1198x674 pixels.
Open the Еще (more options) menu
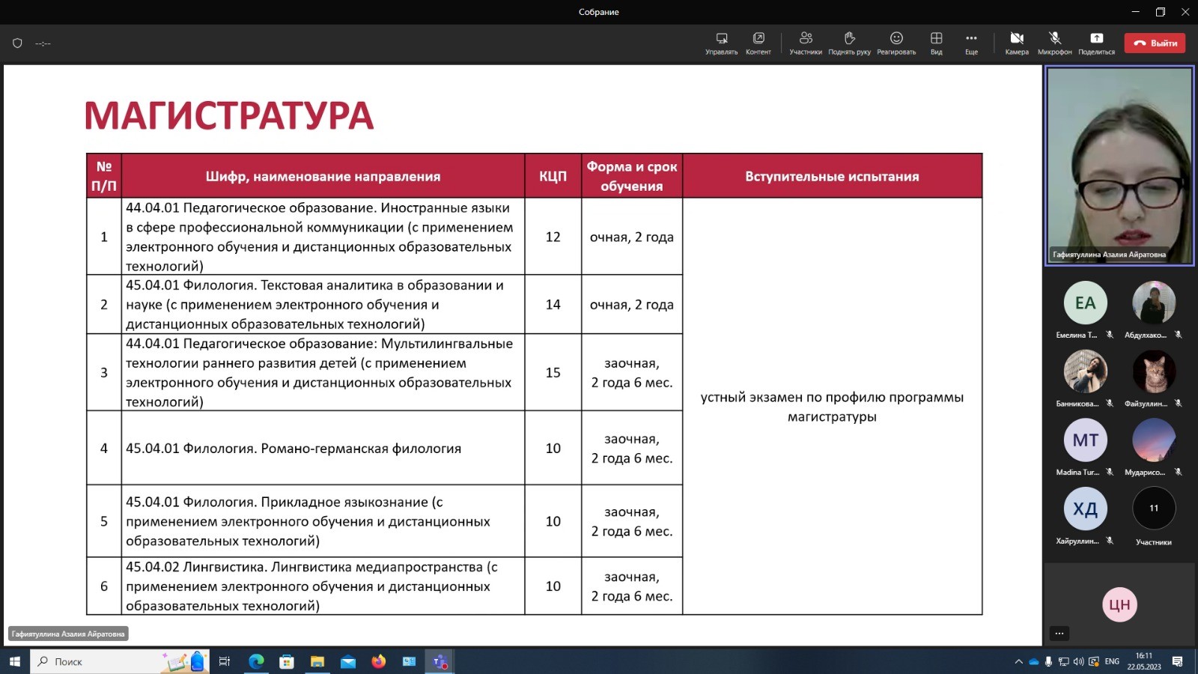971,43
